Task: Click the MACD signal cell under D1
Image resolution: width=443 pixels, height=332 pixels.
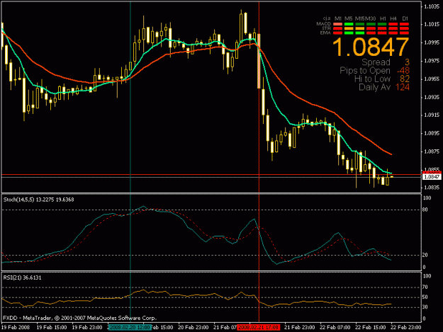Action: pos(404,24)
